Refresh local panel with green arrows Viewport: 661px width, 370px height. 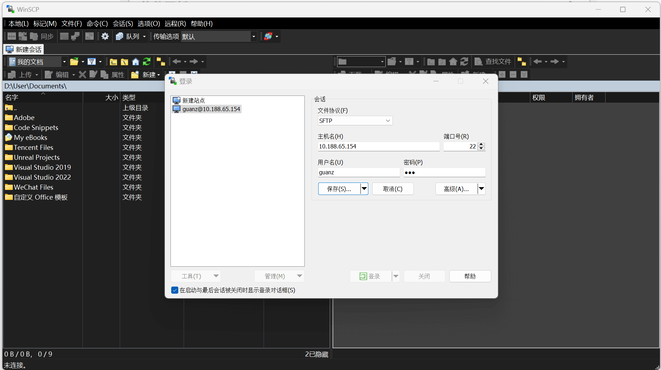(147, 62)
